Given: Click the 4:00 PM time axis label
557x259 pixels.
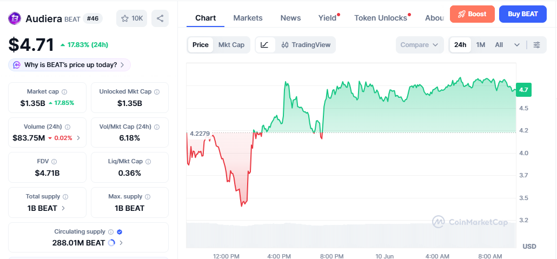Looking at the screenshot, I should [x=279, y=256].
